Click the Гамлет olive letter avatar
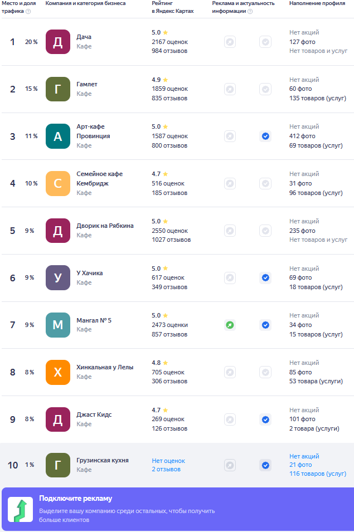354x532 pixels. [x=57, y=89]
